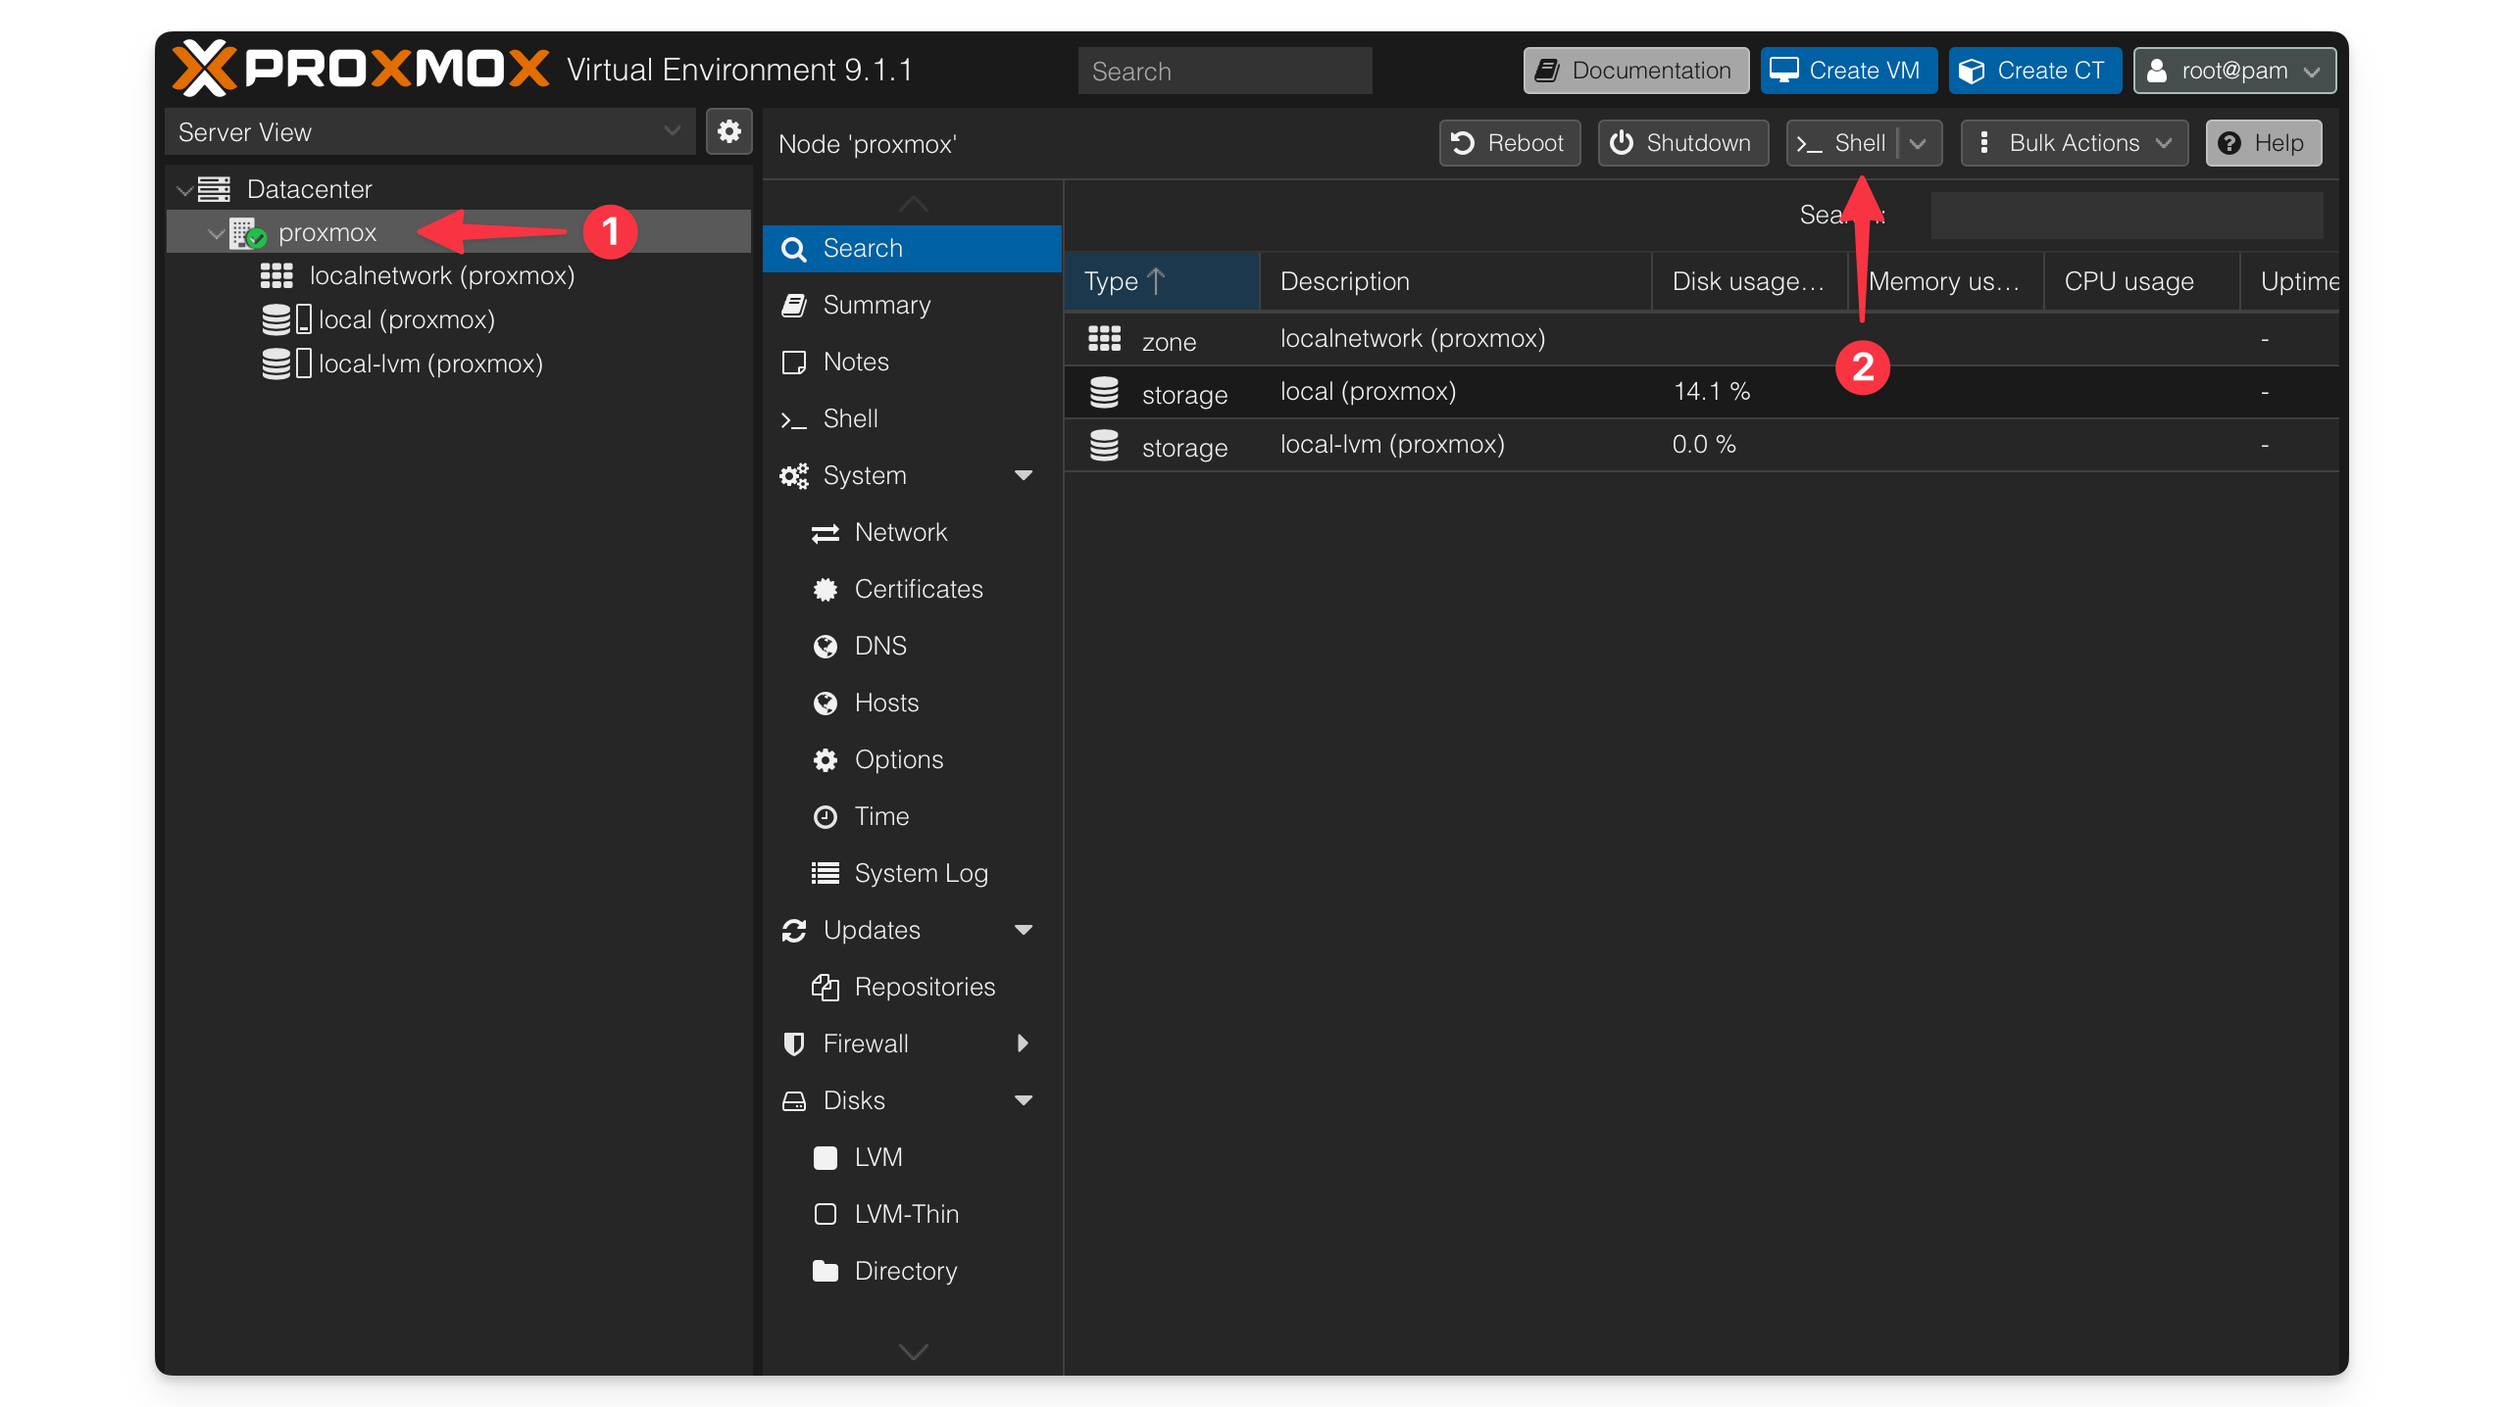The width and height of the screenshot is (2504, 1407).
Task: Expand the Firewall section arrow
Action: (x=1025, y=1043)
